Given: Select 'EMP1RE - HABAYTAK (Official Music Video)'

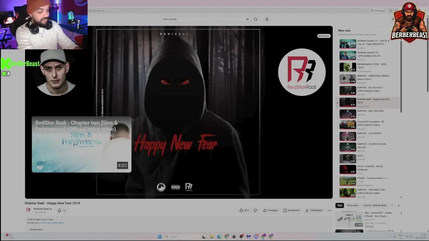Looking at the screenshot, I should [369, 79].
